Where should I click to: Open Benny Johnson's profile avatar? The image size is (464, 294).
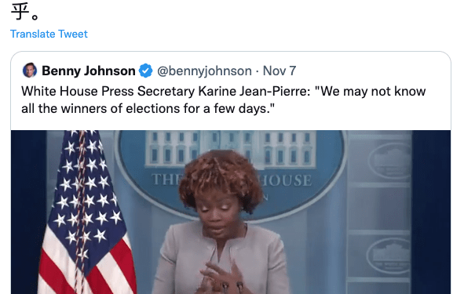click(30, 71)
